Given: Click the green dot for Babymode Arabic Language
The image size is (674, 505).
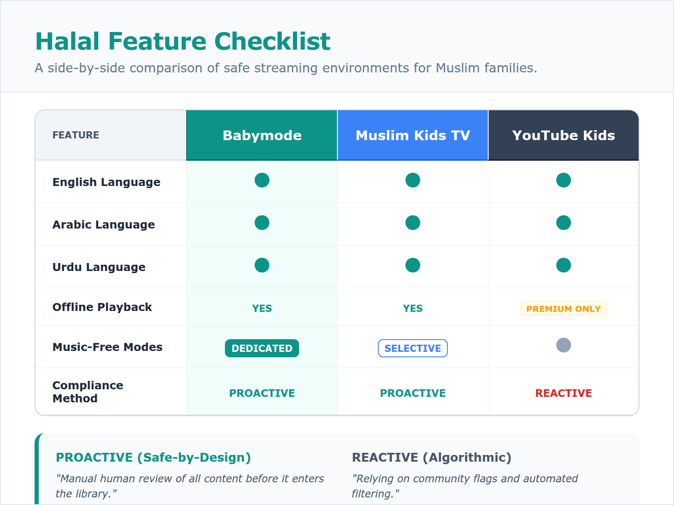Looking at the screenshot, I should (262, 222).
